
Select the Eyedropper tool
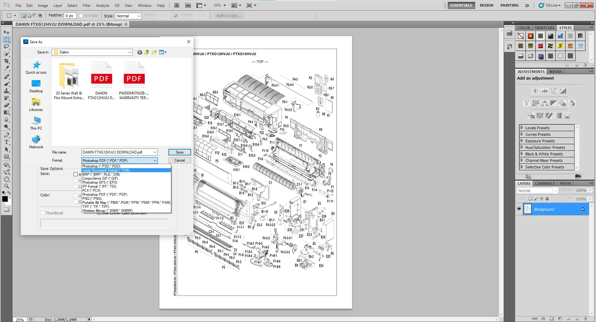[x=7, y=68]
